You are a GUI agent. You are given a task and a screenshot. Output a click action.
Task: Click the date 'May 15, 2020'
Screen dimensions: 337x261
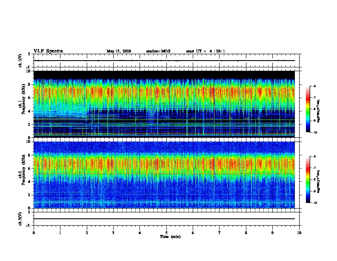(x=119, y=51)
